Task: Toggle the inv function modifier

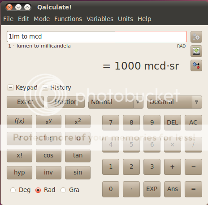Action: (x=48, y=173)
